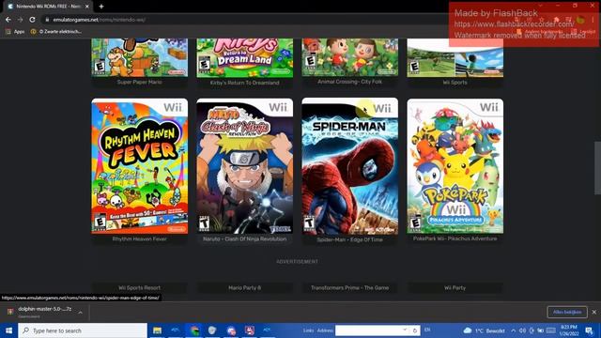Close the downloads bar
Screen dimensions: 601x338
point(593,312)
